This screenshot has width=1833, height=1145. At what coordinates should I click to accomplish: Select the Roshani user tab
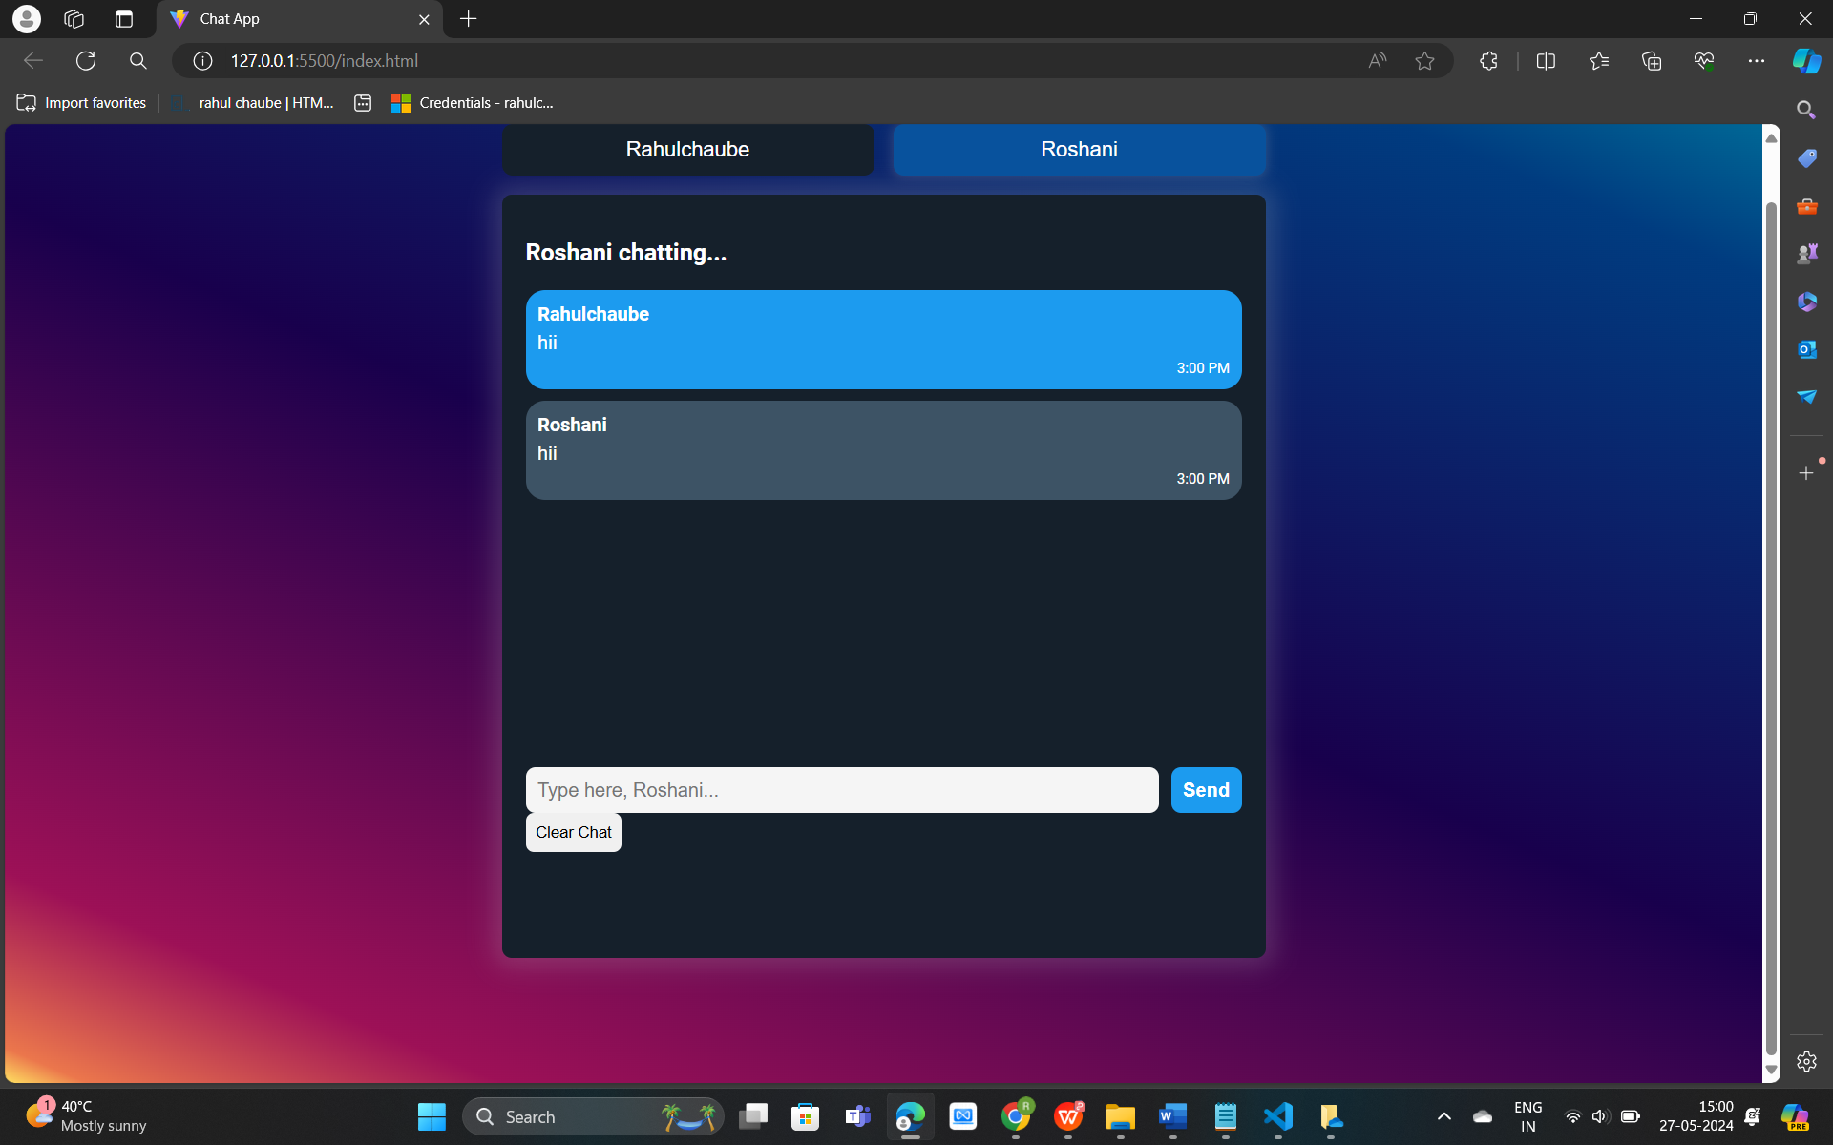(1079, 150)
